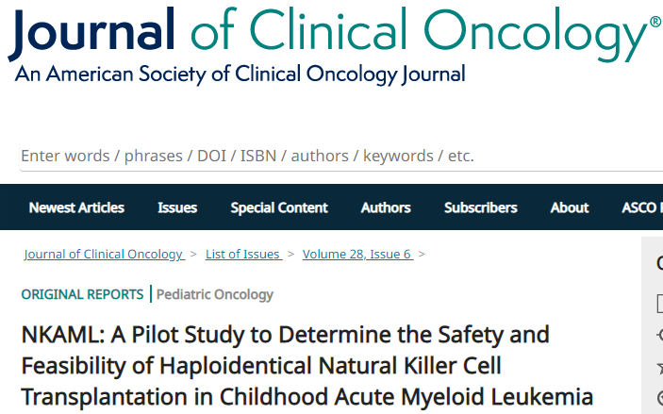Click the partially visible ASCO menu item
This screenshot has width=663, height=414.
pos(642,207)
